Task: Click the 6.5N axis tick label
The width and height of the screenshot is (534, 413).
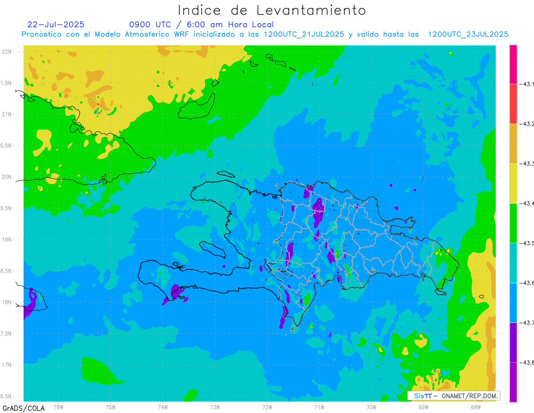Action: point(7,396)
